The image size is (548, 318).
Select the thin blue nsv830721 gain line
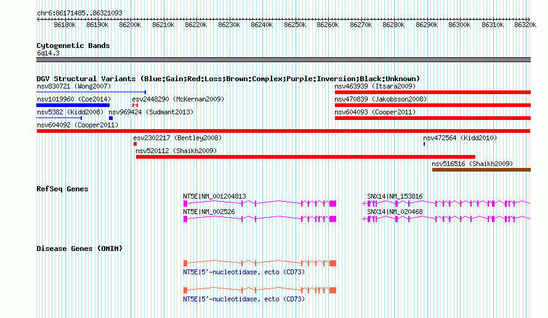point(91,92)
